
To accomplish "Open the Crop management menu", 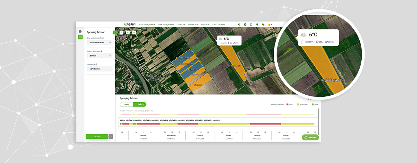I will coord(147,25).
